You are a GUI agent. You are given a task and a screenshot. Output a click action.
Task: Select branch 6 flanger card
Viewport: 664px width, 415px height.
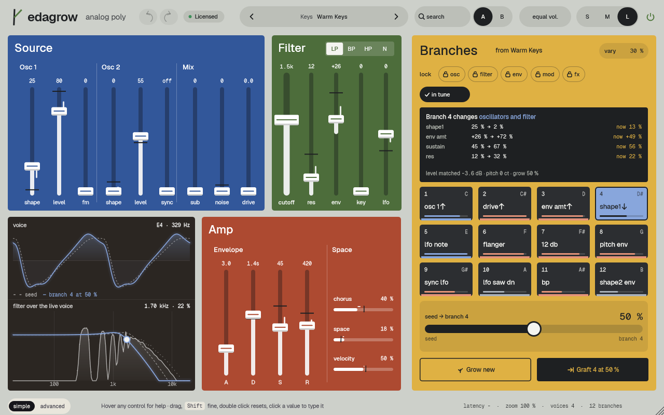click(x=505, y=241)
